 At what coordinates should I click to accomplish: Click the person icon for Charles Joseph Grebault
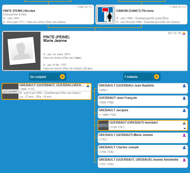coord(184,148)
